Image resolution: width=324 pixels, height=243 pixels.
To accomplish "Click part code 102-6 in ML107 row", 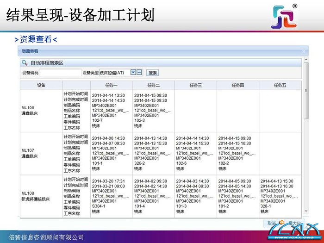I will (x=181, y=163).
